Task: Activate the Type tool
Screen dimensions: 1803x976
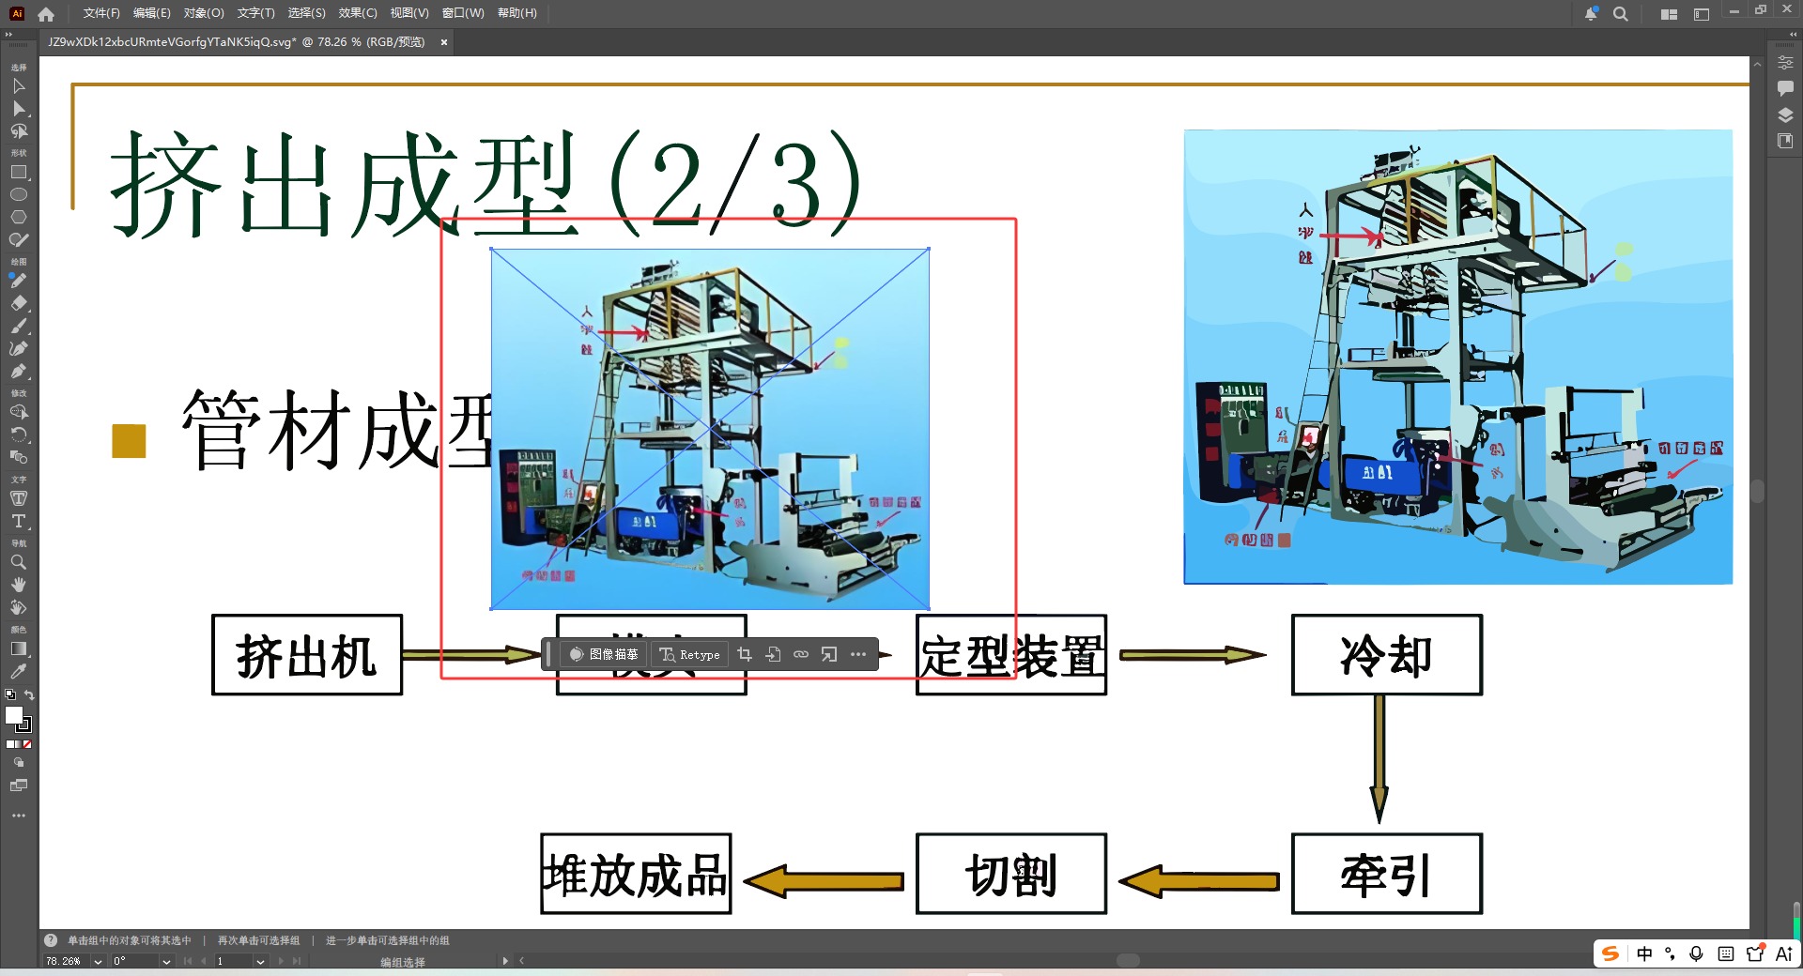Action: pyautogui.click(x=18, y=523)
